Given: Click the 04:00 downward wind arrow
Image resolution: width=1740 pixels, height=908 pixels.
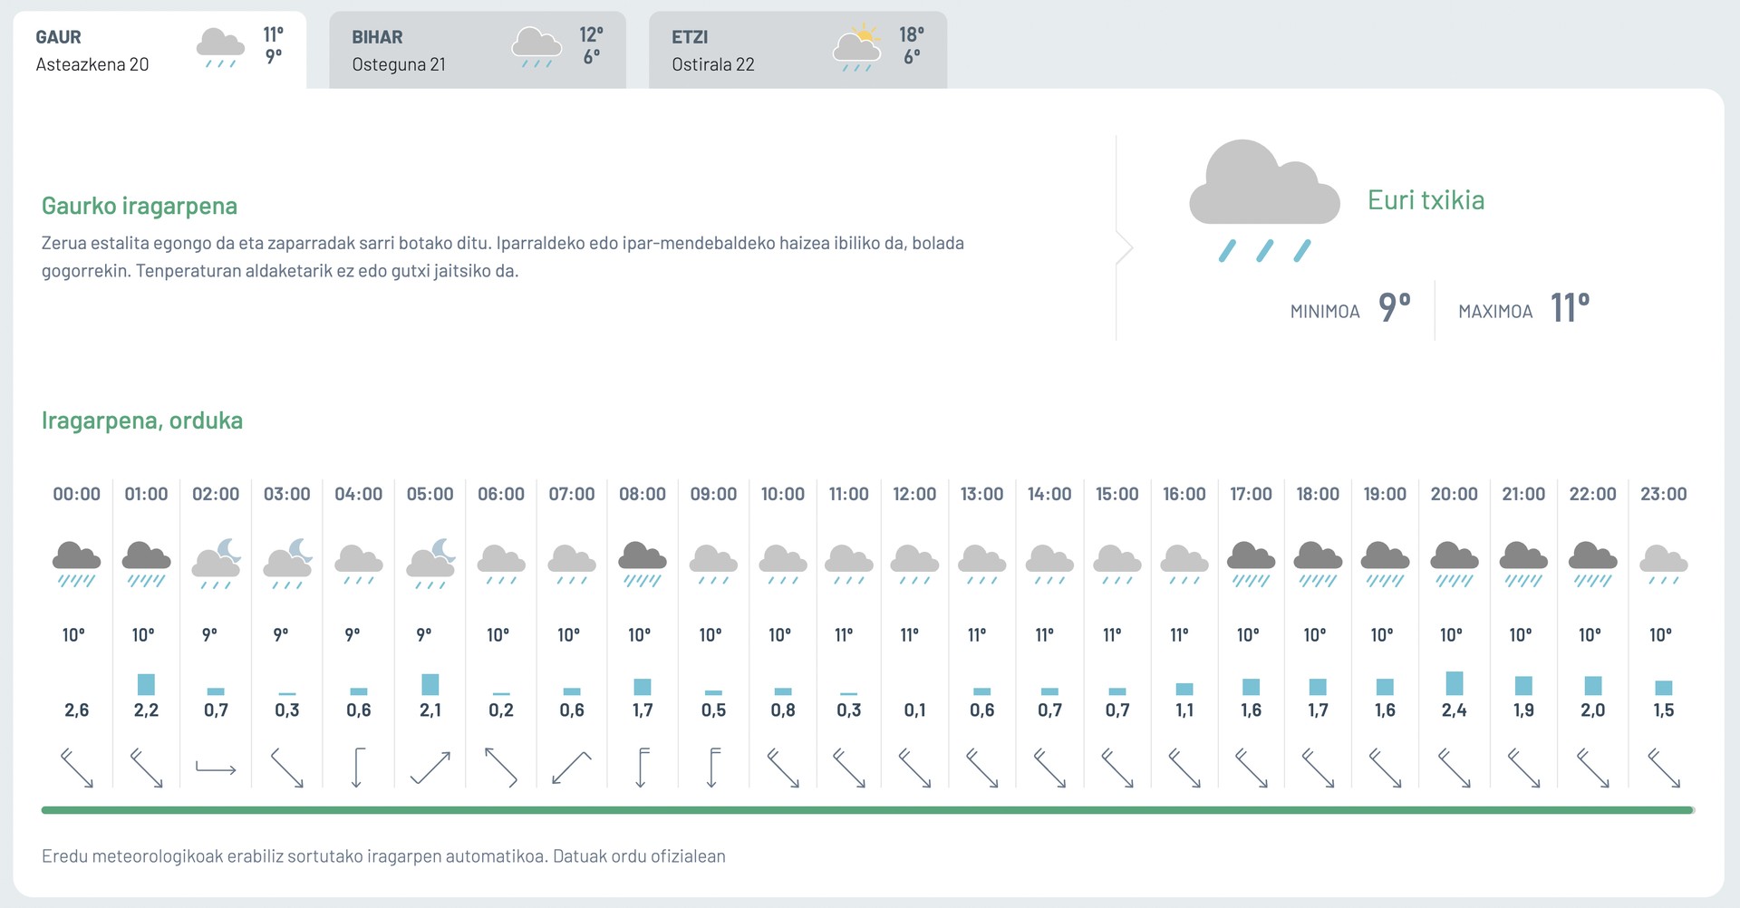Looking at the screenshot, I should (358, 768).
